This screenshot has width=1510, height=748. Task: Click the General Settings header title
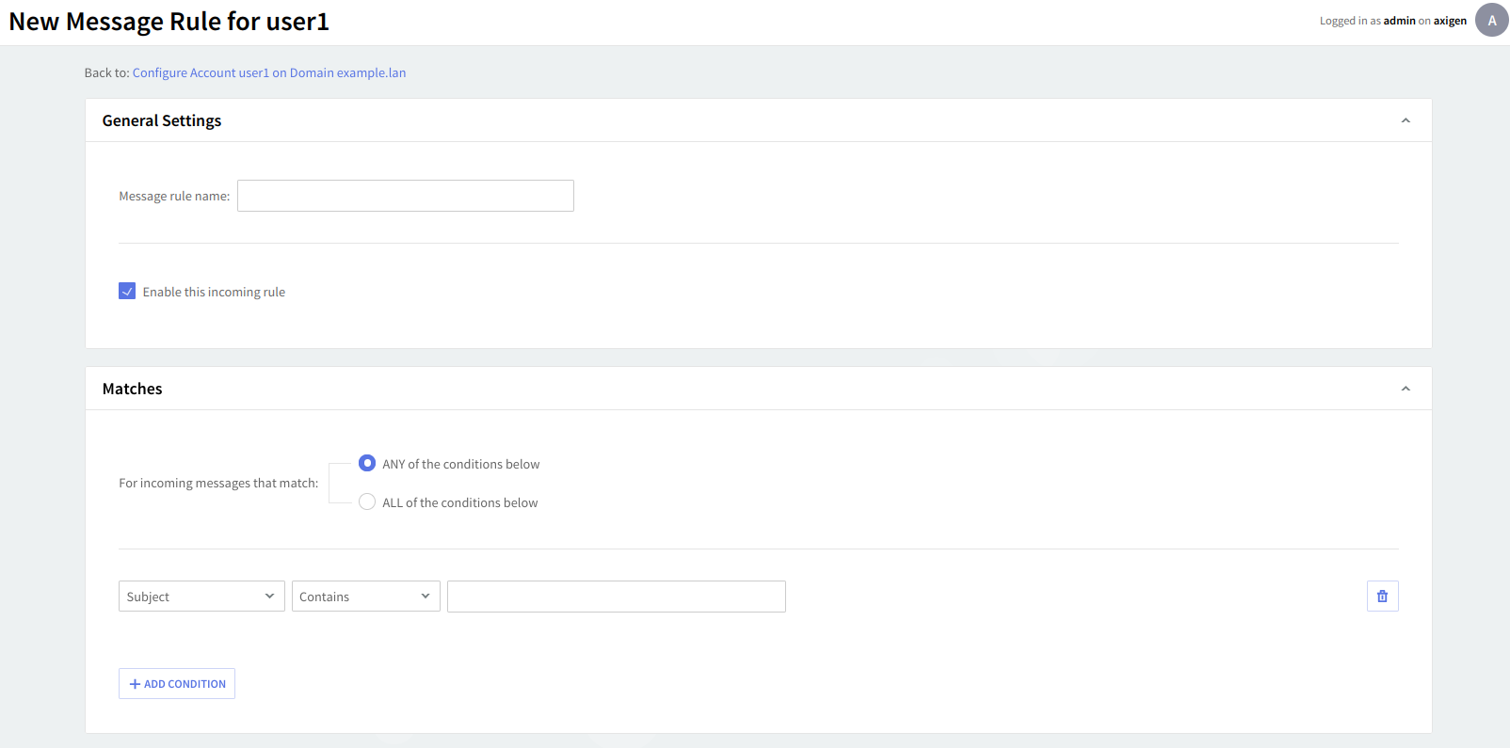pos(162,120)
